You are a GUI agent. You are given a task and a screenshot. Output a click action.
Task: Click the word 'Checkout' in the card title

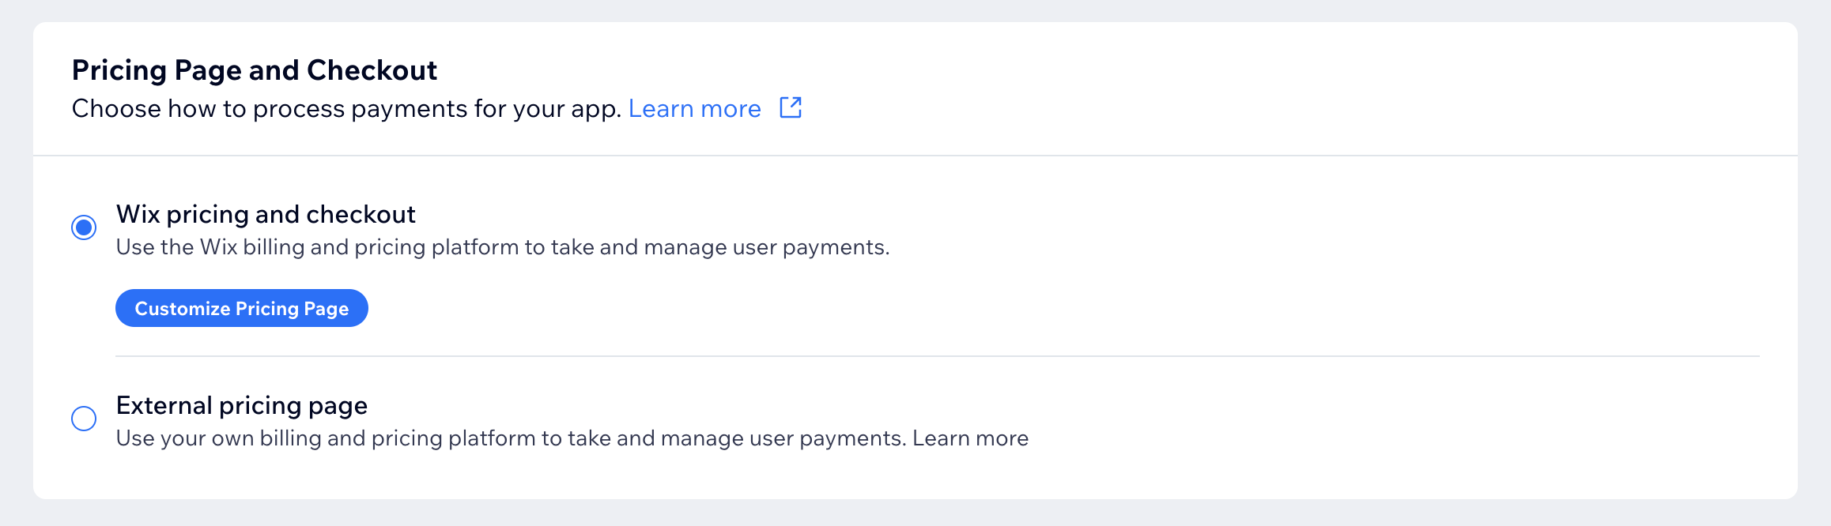click(372, 70)
